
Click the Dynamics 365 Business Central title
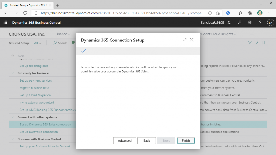(x=36, y=23)
